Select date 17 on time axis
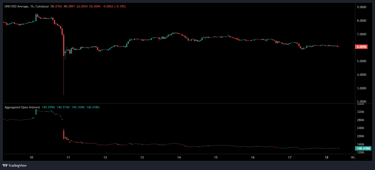Viewport: 375px width, 170px height. tap(290, 157)
